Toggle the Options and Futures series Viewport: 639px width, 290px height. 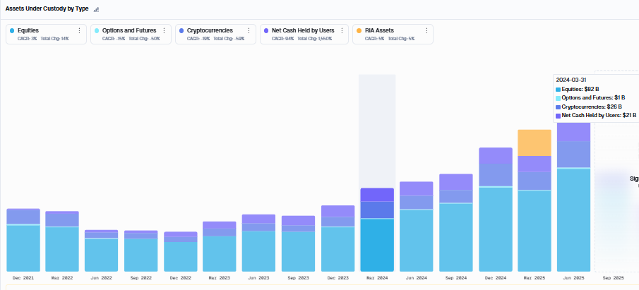tap(131, 34)
